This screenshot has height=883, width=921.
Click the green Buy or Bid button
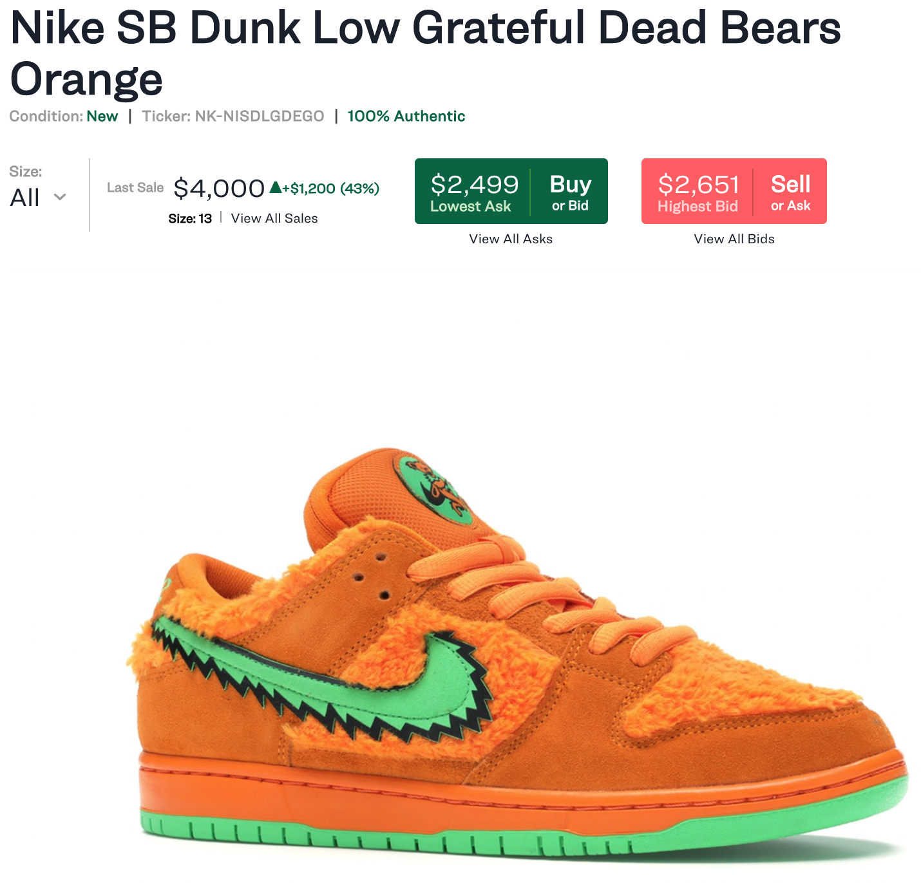point(570,191)
